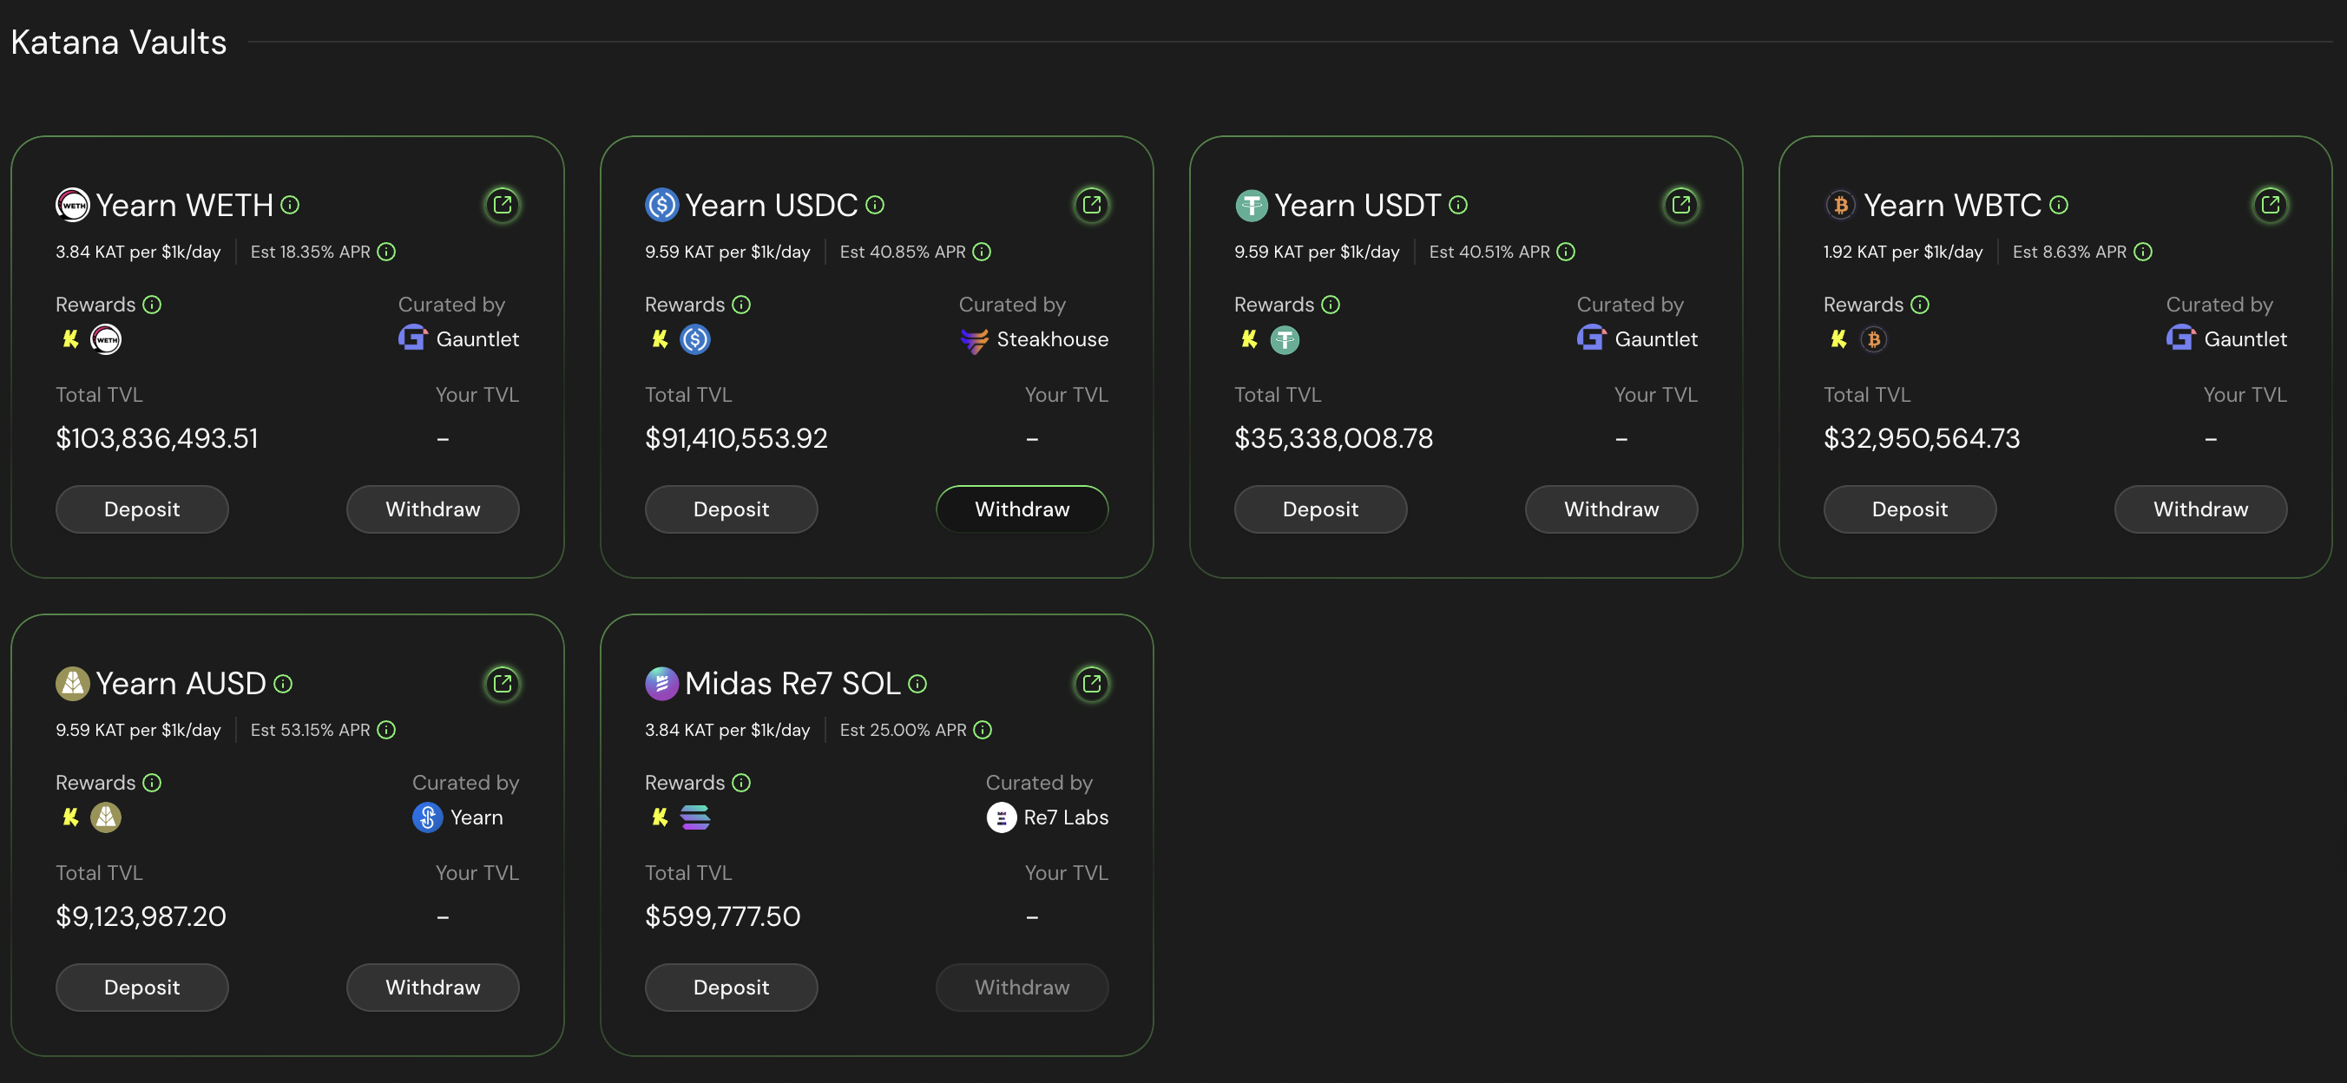
Task: Click the Rewards info icon on Yearn USDT card
Action: pos(1331,305)
